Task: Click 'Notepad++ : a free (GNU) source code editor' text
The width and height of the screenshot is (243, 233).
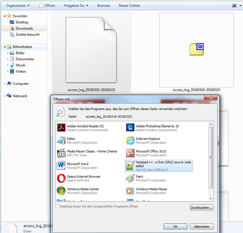Action: click(163, 164)
